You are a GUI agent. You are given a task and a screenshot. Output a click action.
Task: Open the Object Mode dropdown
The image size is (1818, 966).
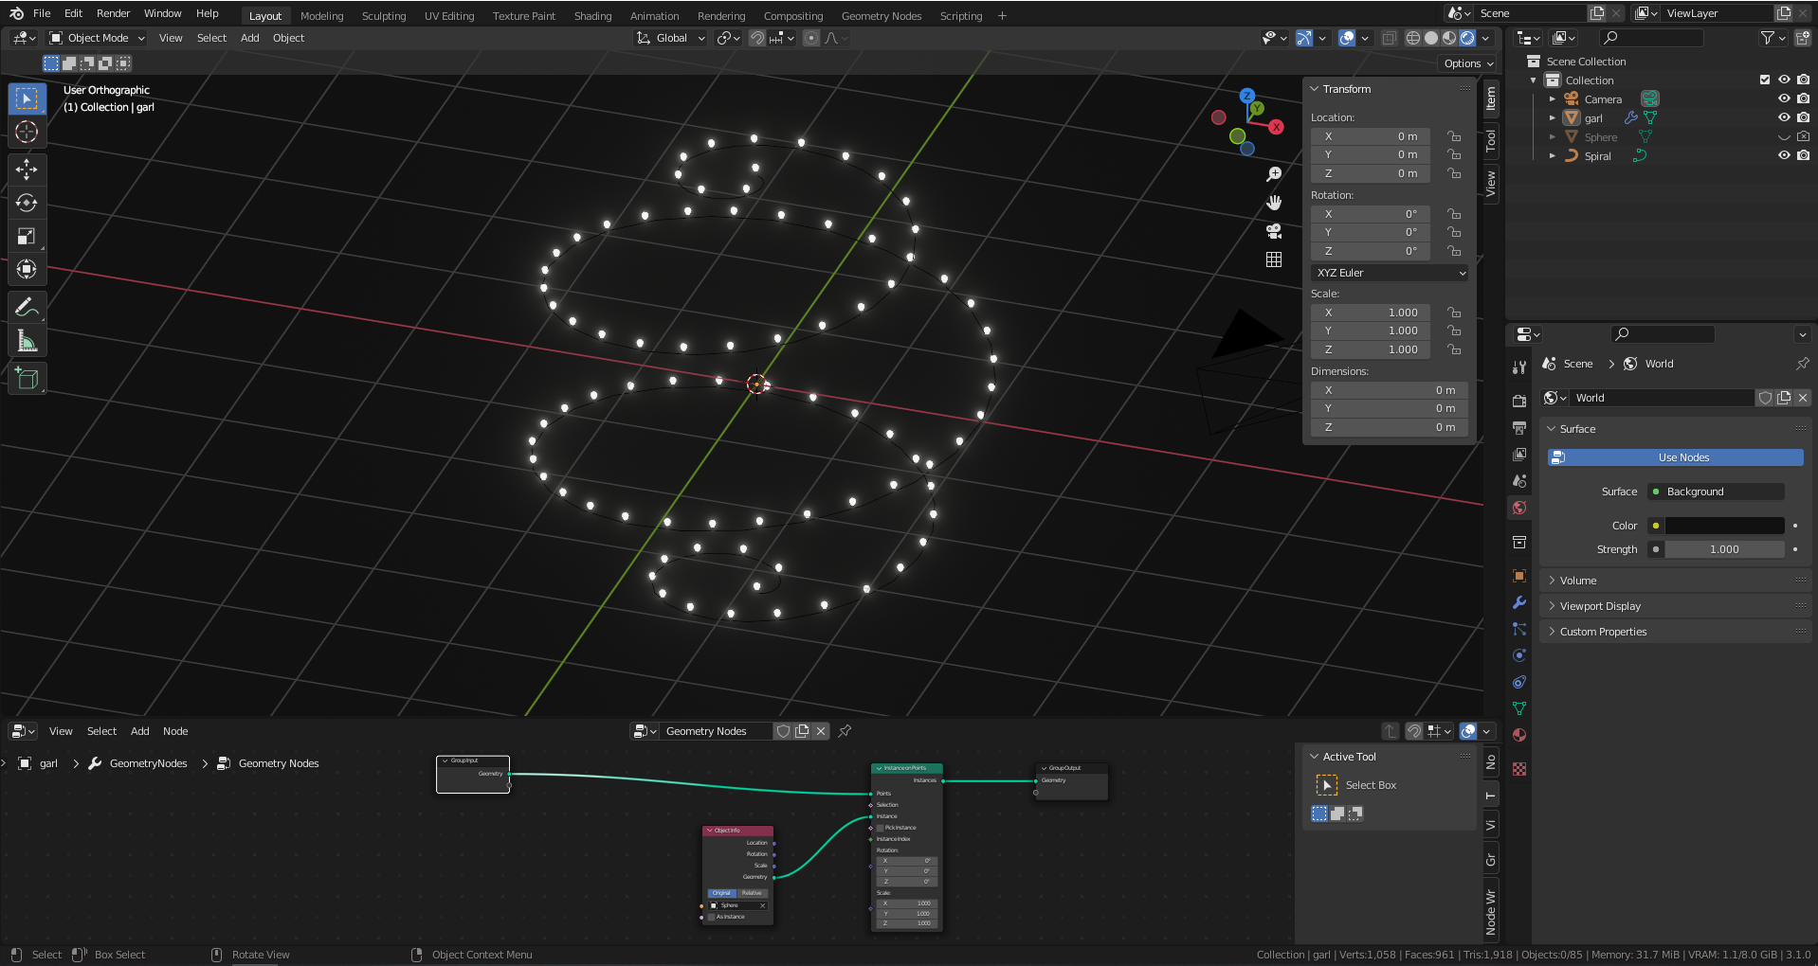pos(97,38)
